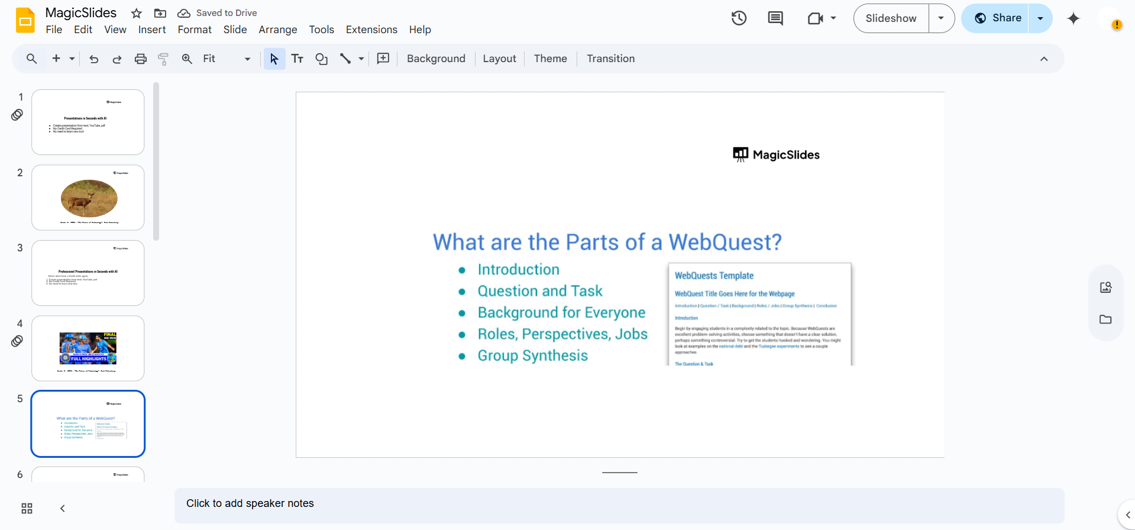The width and height of the screenshot is (1135, 530).
Task: Select slide 4 thumbnail with cricket highlights
Action: click(x=88, y=348)
